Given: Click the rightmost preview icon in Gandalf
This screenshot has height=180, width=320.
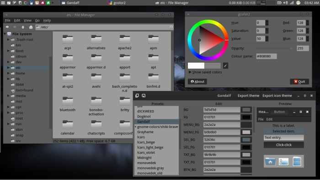Looking at the screenshot, I should 297,161.
